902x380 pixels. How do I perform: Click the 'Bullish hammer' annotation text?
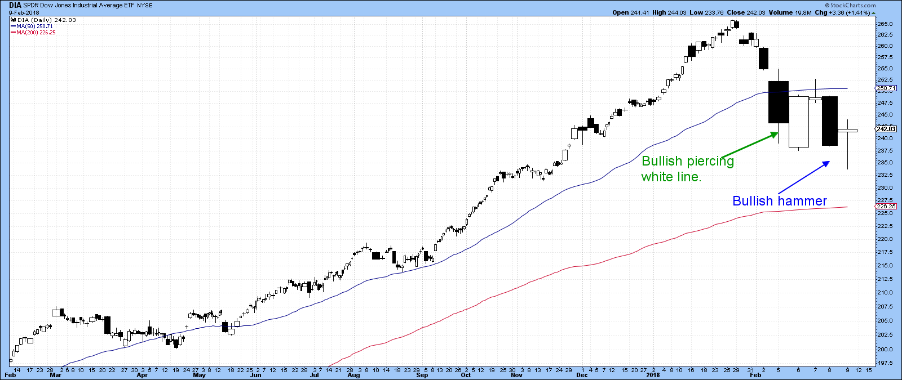[x=780, y=201]
